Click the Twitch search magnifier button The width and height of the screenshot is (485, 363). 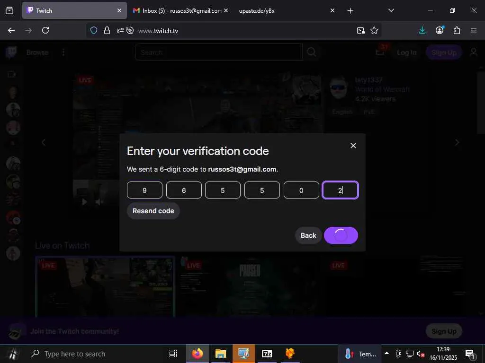tap(312, 52)
